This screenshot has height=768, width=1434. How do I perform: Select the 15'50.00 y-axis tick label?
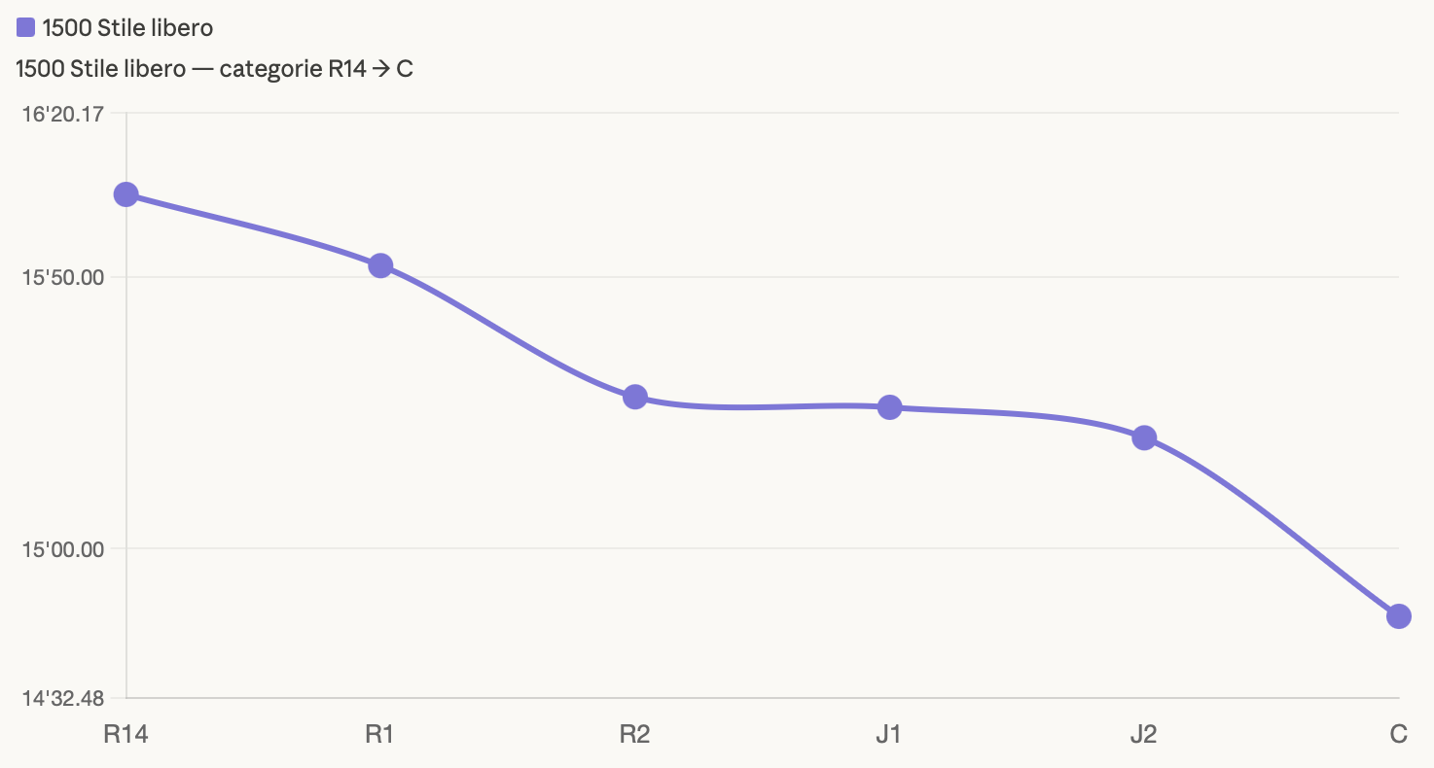[x=62, y=278]
